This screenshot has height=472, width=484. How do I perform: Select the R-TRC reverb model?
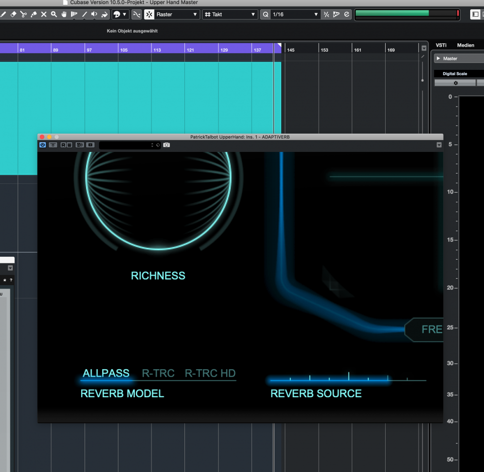[x=158, y=373]
